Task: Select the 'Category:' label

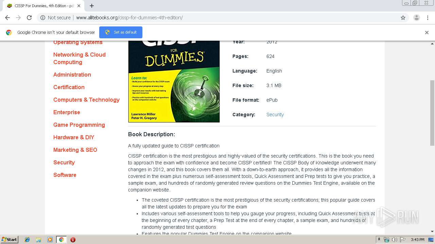Action: point(244,115)
